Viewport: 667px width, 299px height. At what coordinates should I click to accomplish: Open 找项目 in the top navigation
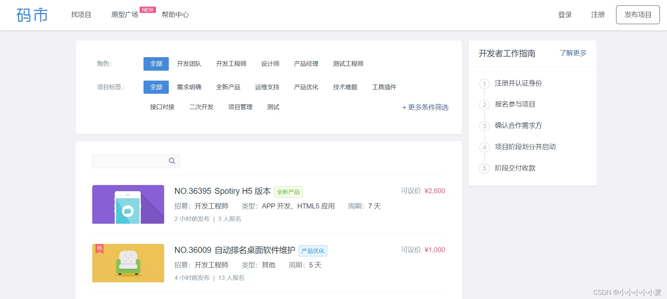coord(81,15)
